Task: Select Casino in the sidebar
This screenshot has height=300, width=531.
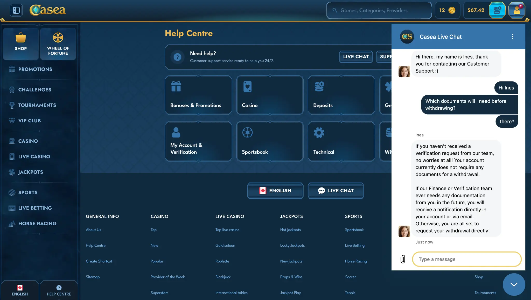Action: pyautogui.click(x=28, y=141)
